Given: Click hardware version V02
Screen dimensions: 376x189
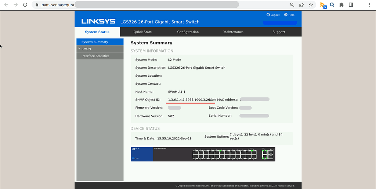Looking at the screenshot, I should tap(171, 116).
